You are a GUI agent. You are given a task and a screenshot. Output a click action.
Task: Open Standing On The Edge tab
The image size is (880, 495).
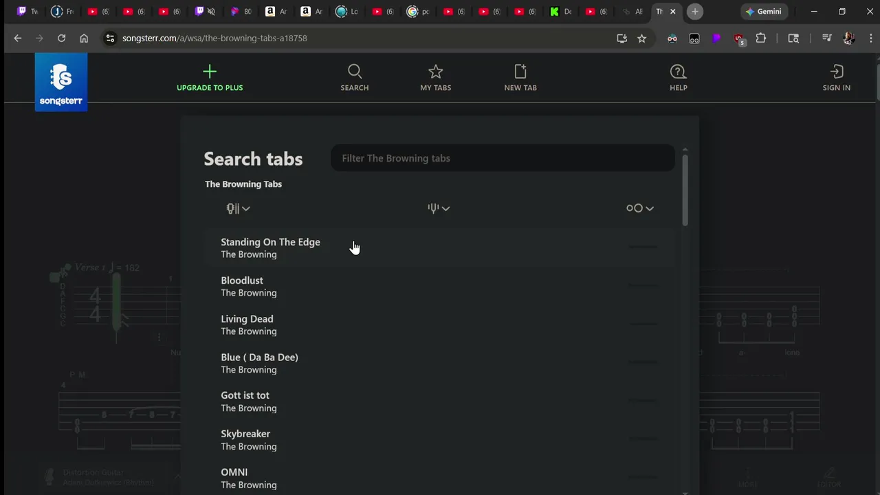point(440,247)
